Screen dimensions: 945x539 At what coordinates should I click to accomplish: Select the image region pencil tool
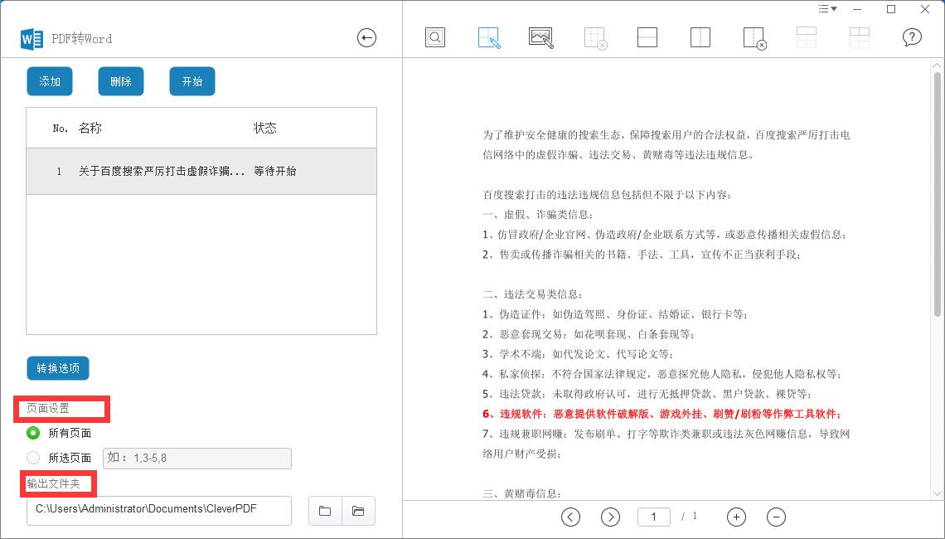(541, 38)
